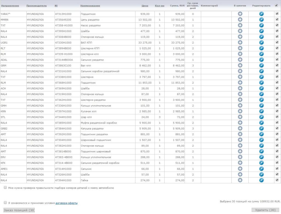Uncheck the Вал кпп row checkbox
Screen dimensions: 281x214
[277, 65]
